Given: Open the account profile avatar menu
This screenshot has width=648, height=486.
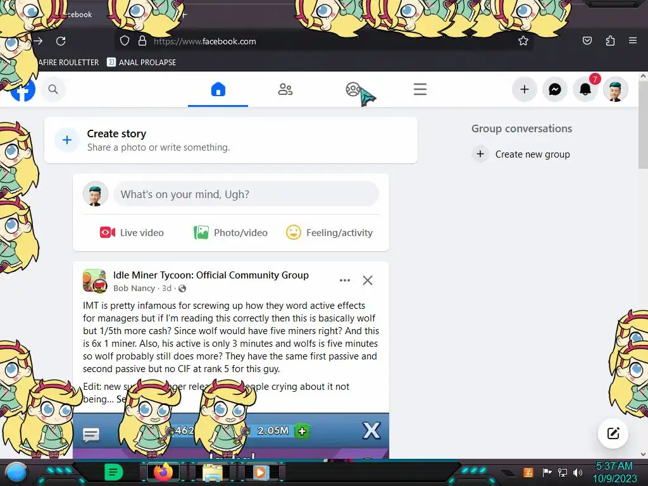Looking at the screenshot, I should pyautogui.click(x=615, y=89).
